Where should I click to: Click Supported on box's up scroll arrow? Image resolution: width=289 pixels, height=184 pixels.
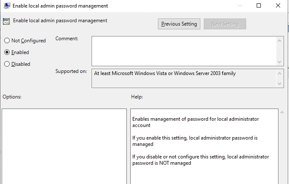pyautogui.click(x=280, y=73)
